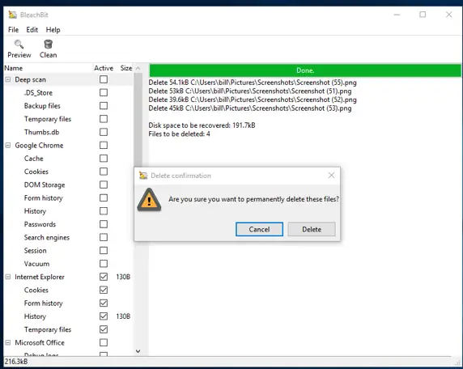Click the warning triangle icon in dialog

(149, 200)
